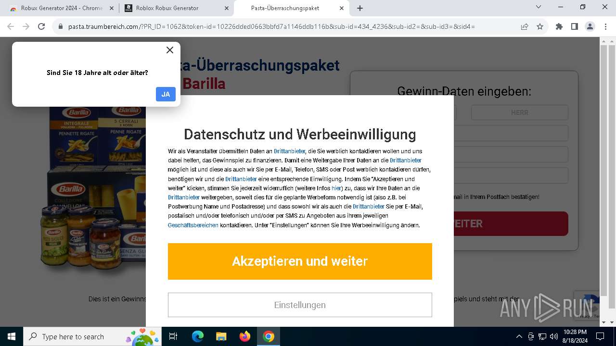The width and height of the screenshot is (616, 346).
Task: Open the first Drittanbieter link
Action: [289, 151]
